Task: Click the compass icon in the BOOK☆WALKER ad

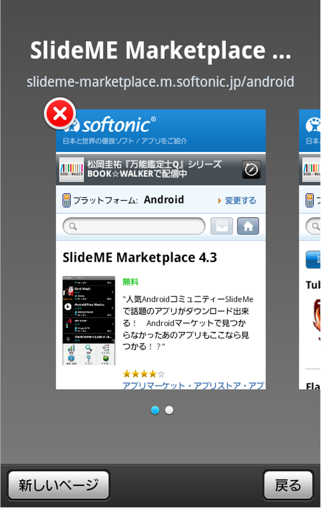Action: [x=252, y=170]
